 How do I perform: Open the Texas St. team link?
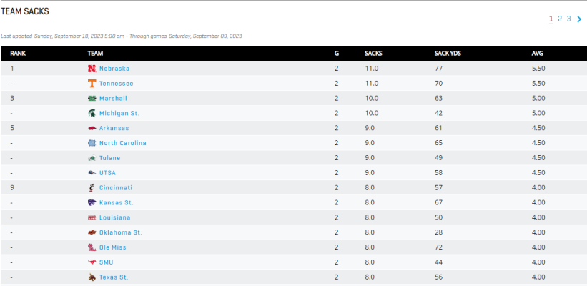114,277
